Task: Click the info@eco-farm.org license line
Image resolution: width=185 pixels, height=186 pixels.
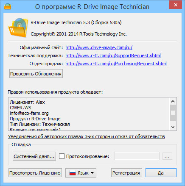Action: click(x=29, y=113)
